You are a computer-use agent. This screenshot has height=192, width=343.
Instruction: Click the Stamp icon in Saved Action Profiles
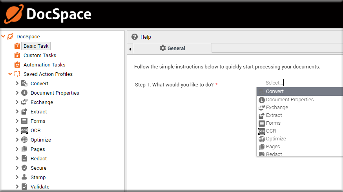click(x=24, y=177)
